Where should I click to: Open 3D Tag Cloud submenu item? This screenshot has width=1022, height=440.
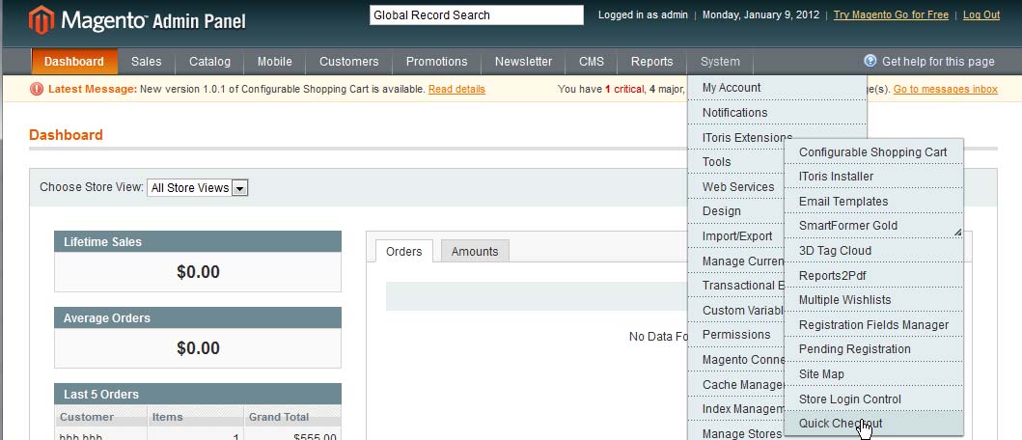pos(873,250)
